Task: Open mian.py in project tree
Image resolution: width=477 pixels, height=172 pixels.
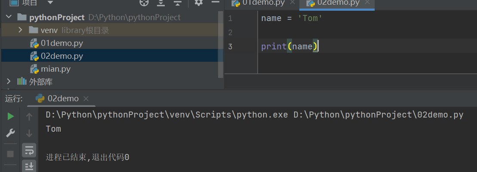Action: [x=55, y=69]
